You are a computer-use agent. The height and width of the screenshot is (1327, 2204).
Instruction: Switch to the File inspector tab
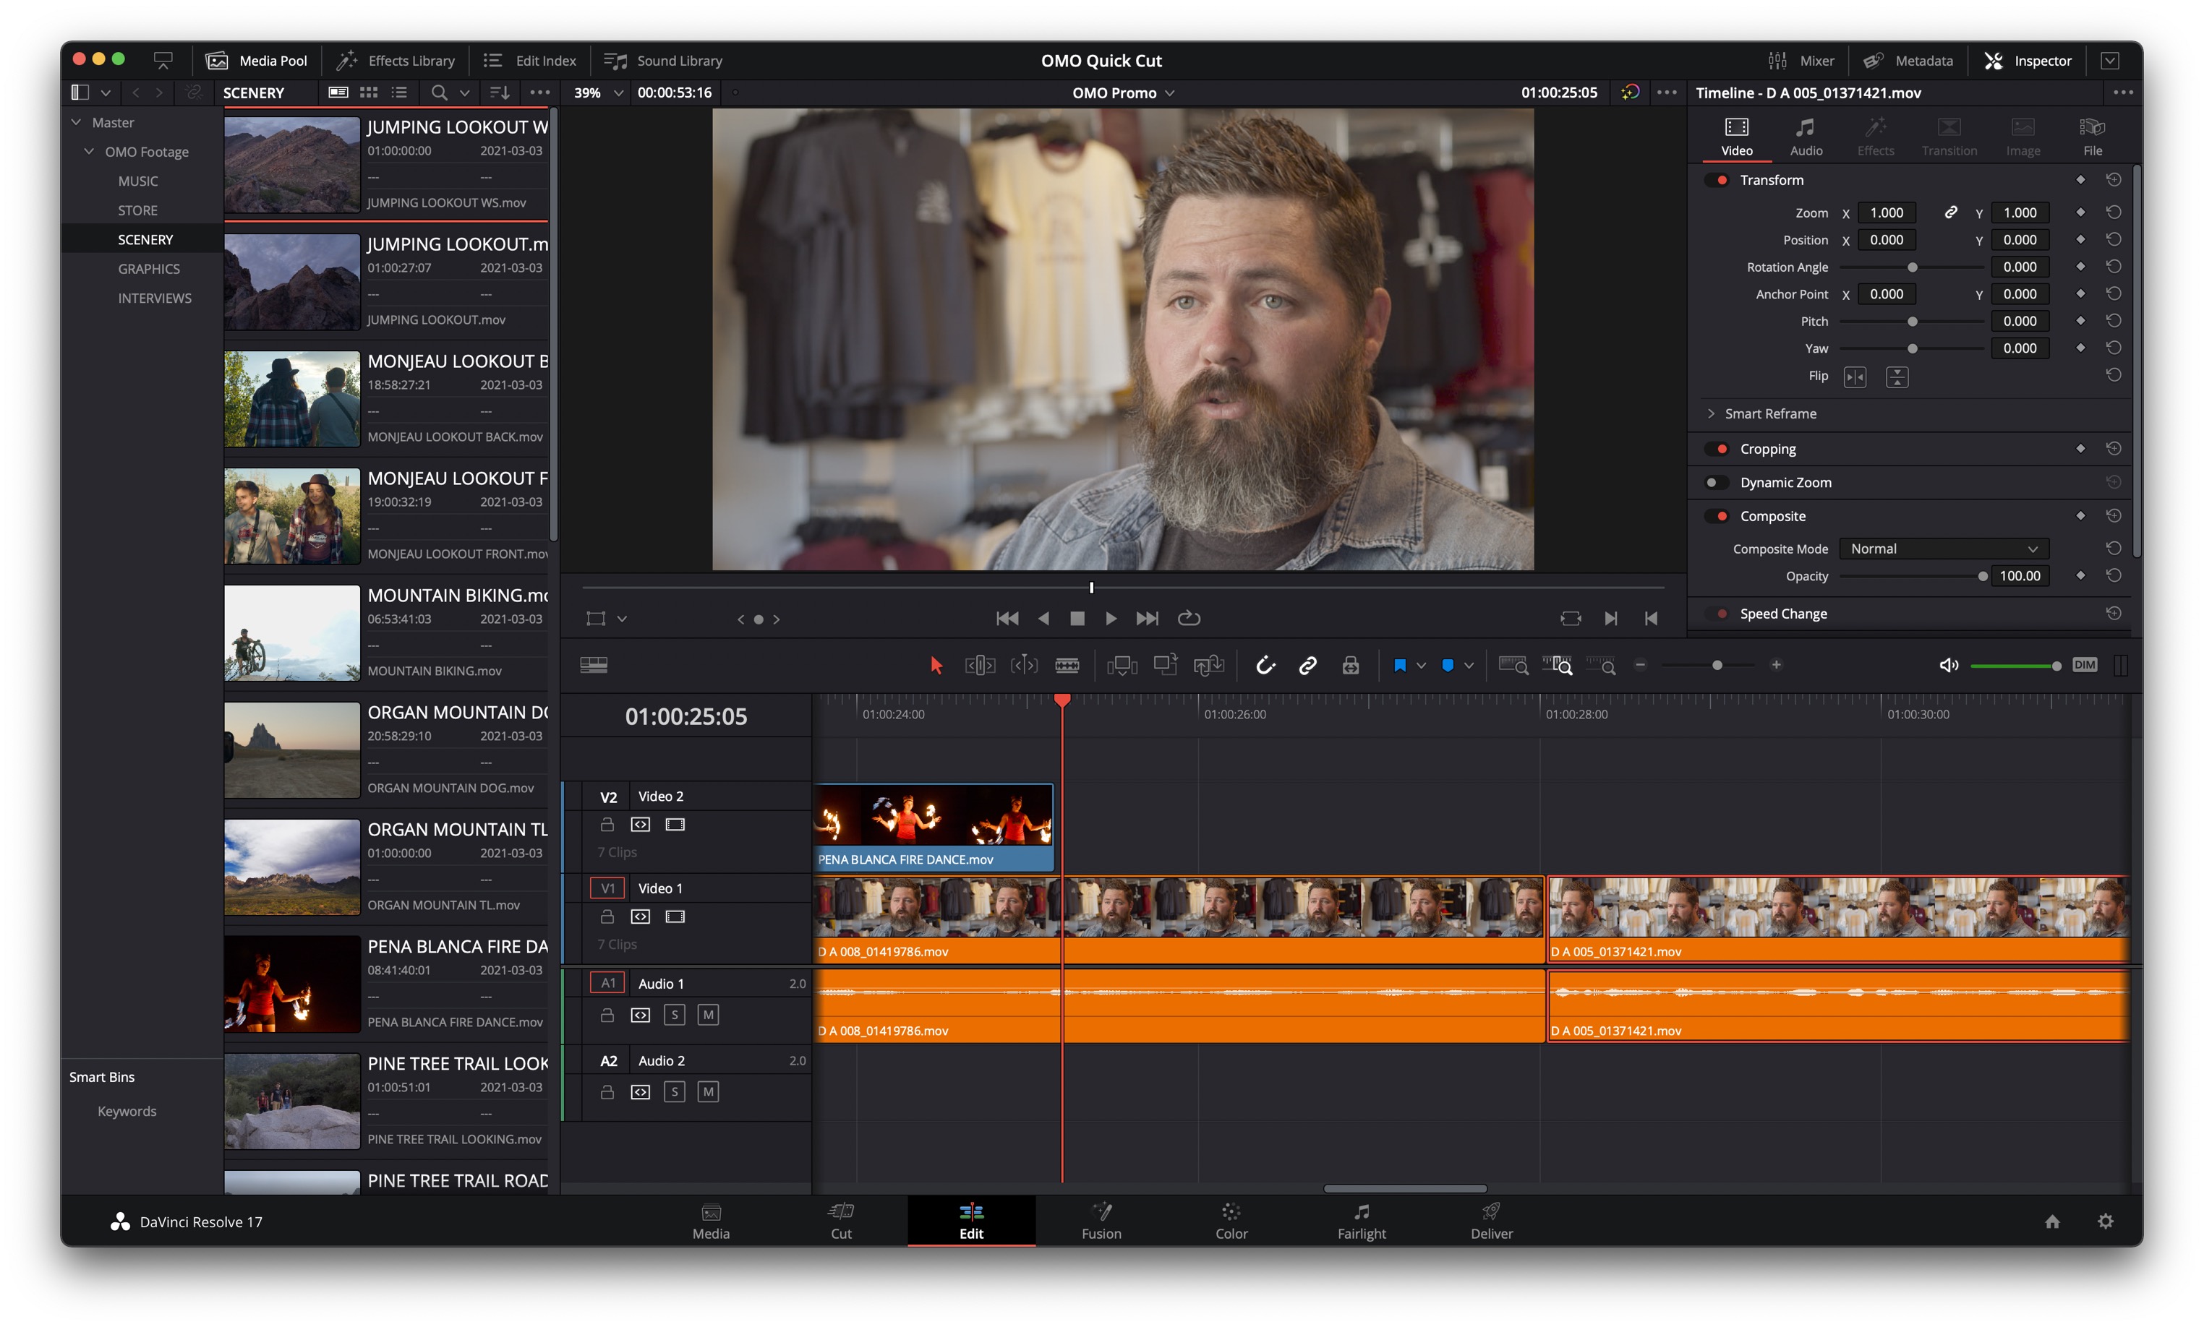tap(2093, 137)
